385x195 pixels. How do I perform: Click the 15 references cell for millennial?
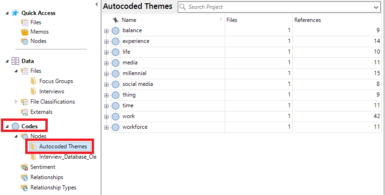pyautogui.click(x=337, y=73)
